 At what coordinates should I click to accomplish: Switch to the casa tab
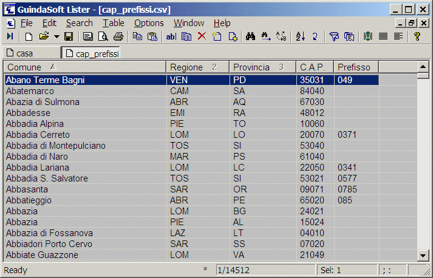tap(24, 53)
